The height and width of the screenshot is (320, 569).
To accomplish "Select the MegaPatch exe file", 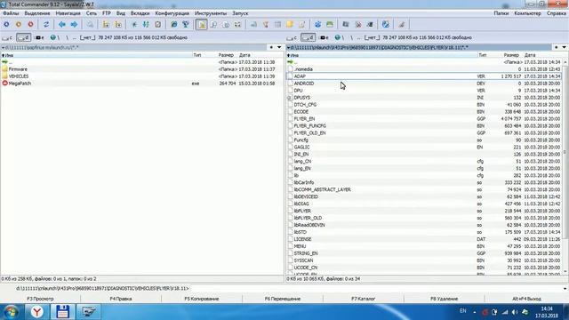I will point(20,84).
